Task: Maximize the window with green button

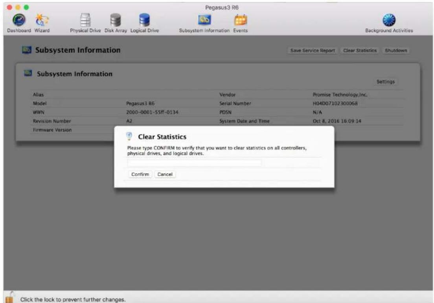Action: coord(26,7)
